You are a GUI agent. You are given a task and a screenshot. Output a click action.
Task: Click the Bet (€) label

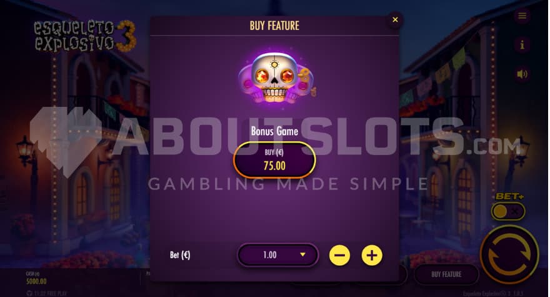click(180, 255)
